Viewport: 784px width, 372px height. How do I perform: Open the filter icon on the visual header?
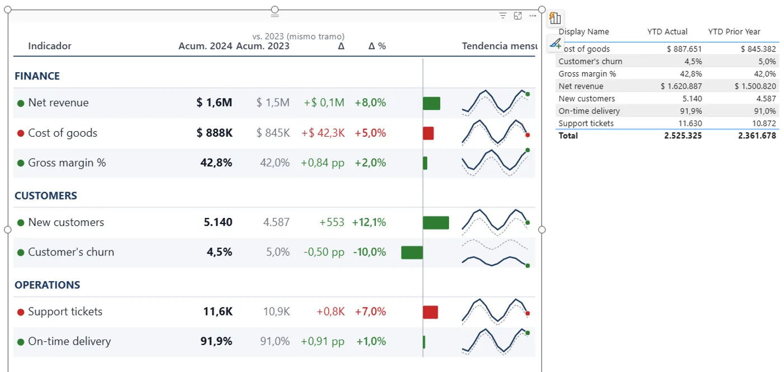502,16
